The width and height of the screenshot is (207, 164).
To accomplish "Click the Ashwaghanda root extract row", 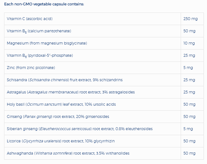I will tap(68, 153).
